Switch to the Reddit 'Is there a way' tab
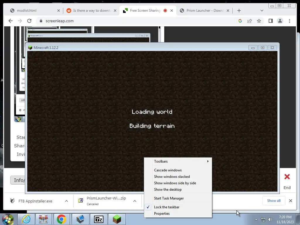 92,11
